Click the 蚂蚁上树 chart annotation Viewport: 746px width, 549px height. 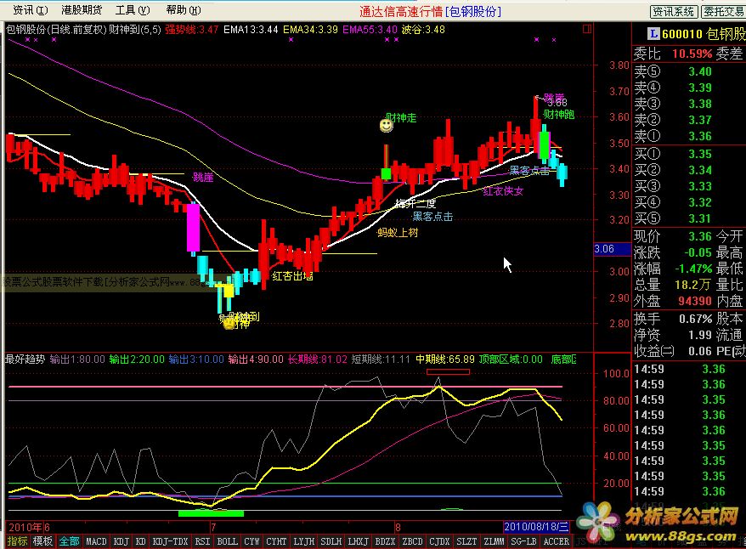pos(398,233)
